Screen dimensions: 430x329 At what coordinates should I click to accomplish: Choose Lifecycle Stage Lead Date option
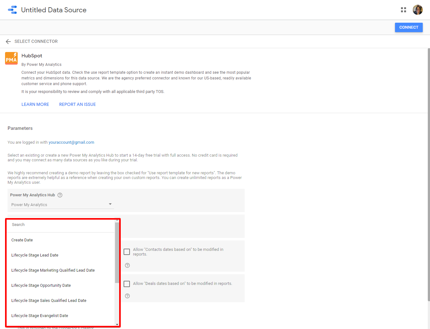(x=35, y=255)
